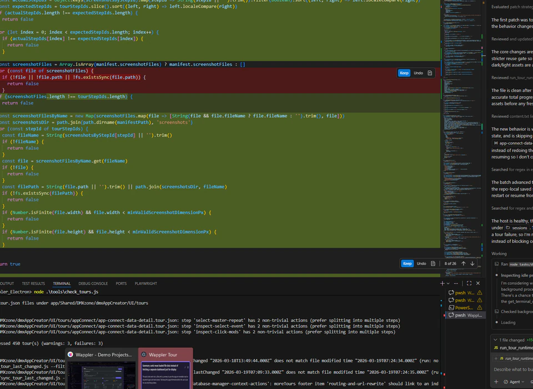Maximize the terminal panel size
Image resolution: width=533 pixels, height=389 pixels.
click(469, 283)
